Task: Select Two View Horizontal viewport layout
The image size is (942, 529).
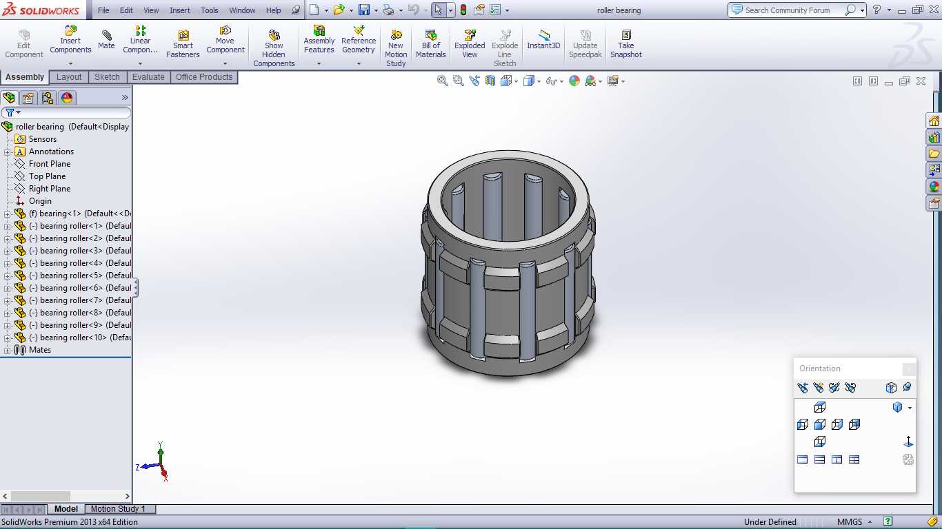Action: coord(820,459)
